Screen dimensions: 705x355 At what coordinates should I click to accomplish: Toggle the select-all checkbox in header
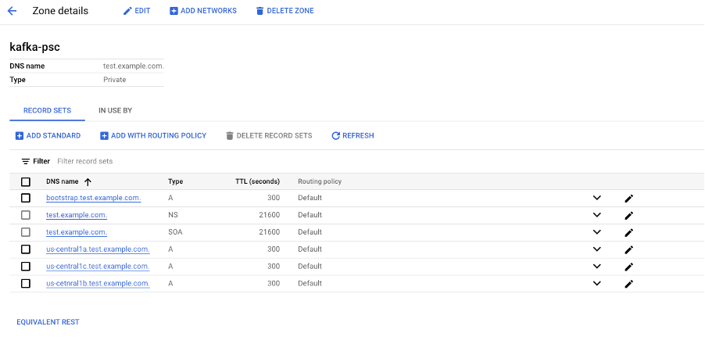pos(26,181)
